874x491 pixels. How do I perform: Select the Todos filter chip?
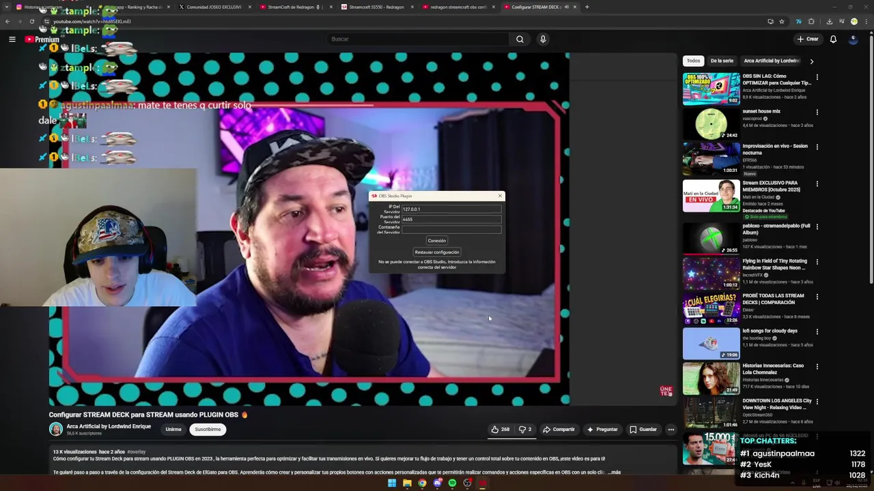693,61
